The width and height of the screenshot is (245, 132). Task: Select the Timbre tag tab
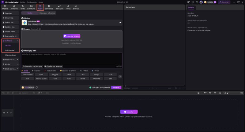tap(84, 71)
